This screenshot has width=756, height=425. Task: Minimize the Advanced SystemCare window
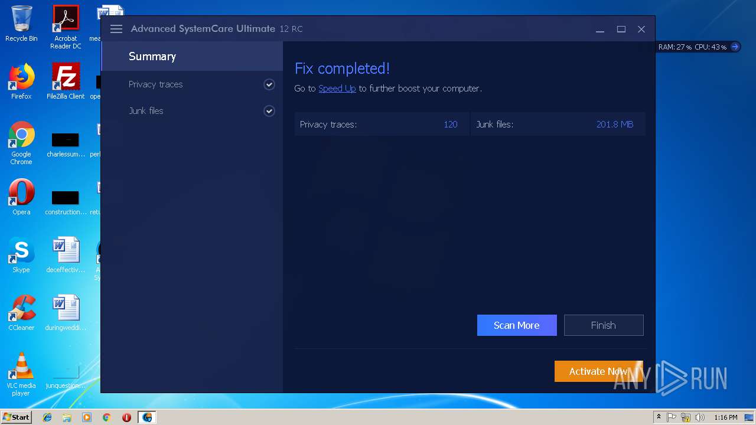click(600, 29)
